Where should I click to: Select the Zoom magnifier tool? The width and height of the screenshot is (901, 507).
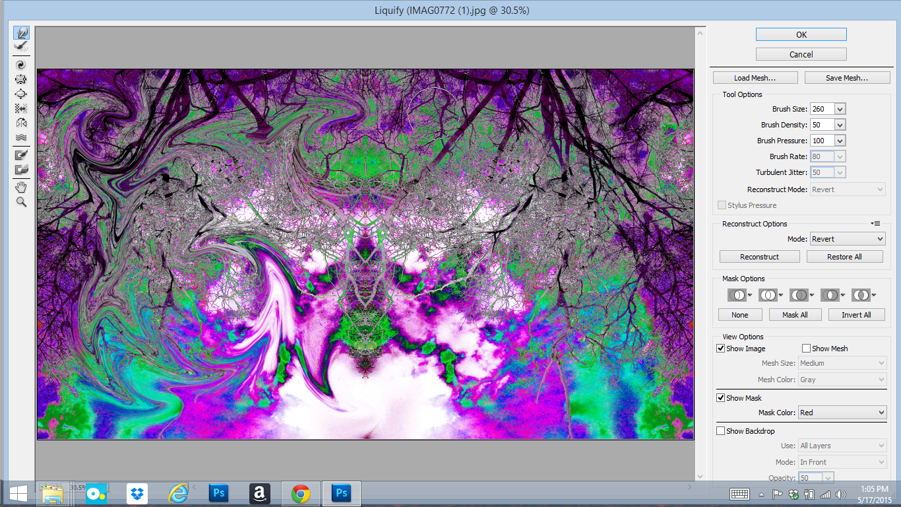click(x=21, y=202)
